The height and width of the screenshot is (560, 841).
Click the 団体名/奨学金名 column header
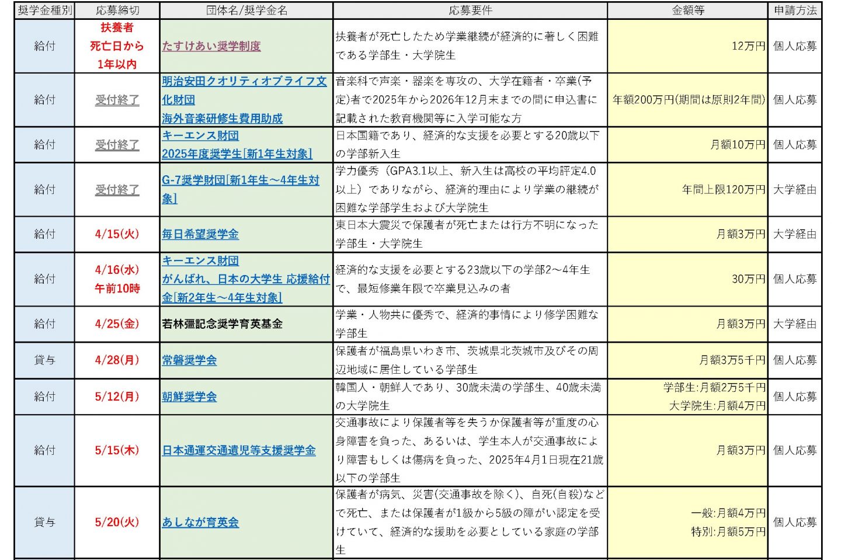[246, 11]
